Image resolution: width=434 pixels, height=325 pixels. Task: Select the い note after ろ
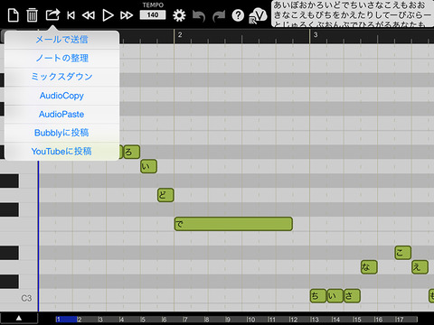pos(148,166)
